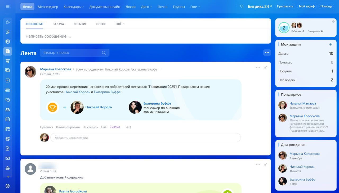Open the tasks checkmark icon in sidebar
The height and width of the screenshot is (193, 339).
point(8,80)
